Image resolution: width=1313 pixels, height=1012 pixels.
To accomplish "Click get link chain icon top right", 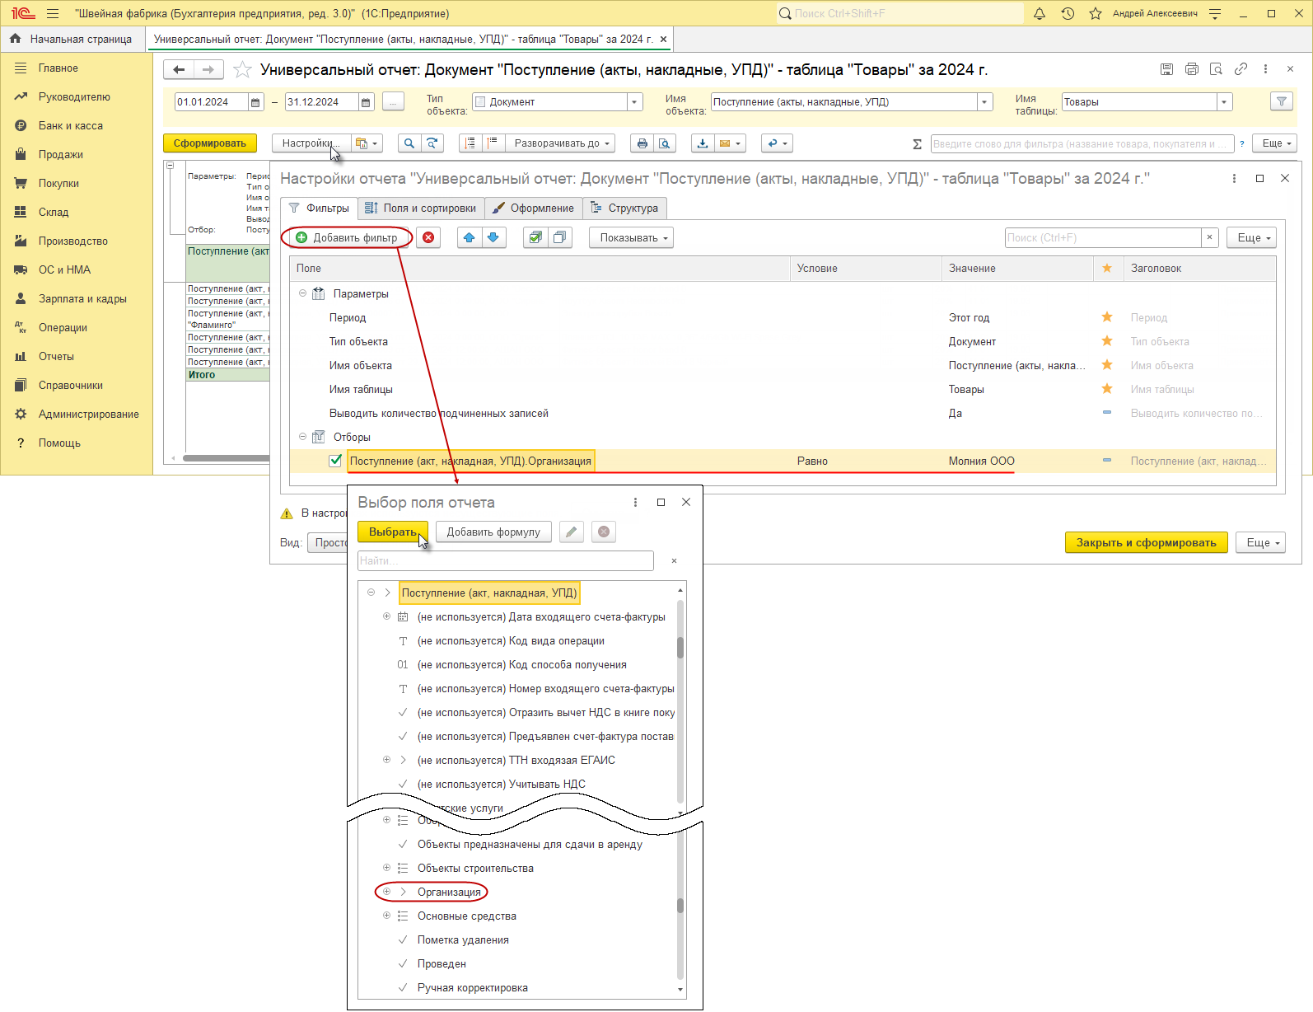I will pos(1241,69).
